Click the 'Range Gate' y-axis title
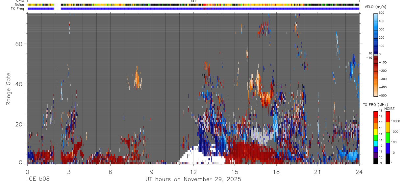The height and width of the screenshot is (186, 404). pyautogui.click(x=9, y=89)
